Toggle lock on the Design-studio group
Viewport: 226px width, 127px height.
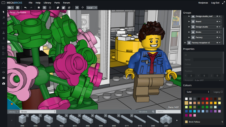pyautogui.click(x=193, y=27)
